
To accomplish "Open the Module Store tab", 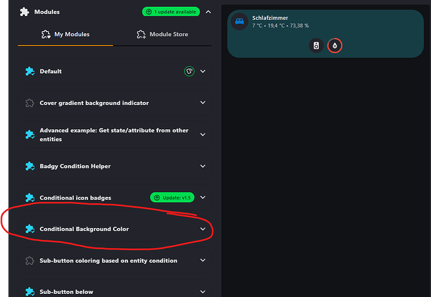I will [x=162, y=34].
